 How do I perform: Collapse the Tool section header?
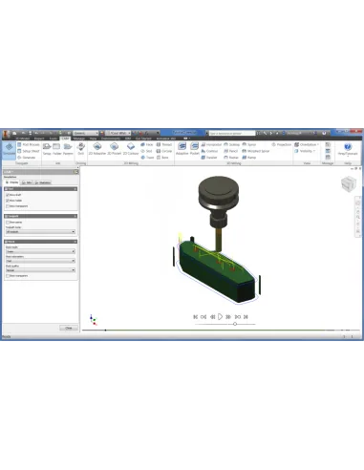[x=40, y=189]
